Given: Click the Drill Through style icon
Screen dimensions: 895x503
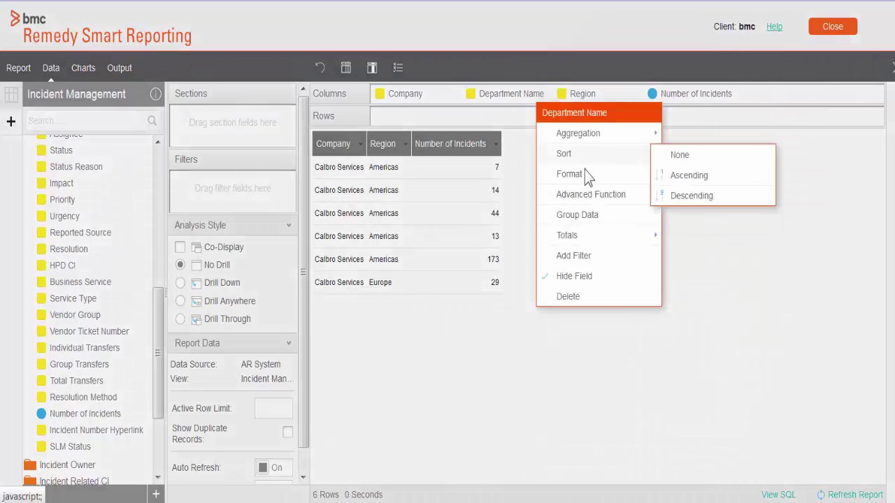Looking at the screenshot, I should coord(196,319).
